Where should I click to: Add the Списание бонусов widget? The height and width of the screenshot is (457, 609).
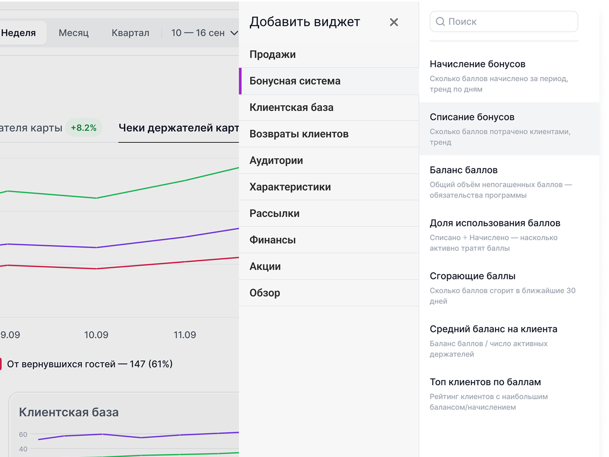(x=509, y=129)
